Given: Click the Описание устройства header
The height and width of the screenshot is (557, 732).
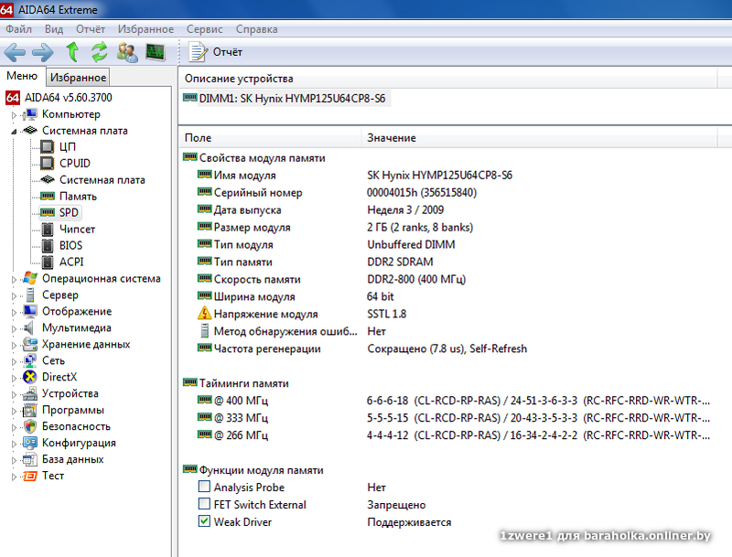Looking at the screenshot, I should (x=447, y=79).
